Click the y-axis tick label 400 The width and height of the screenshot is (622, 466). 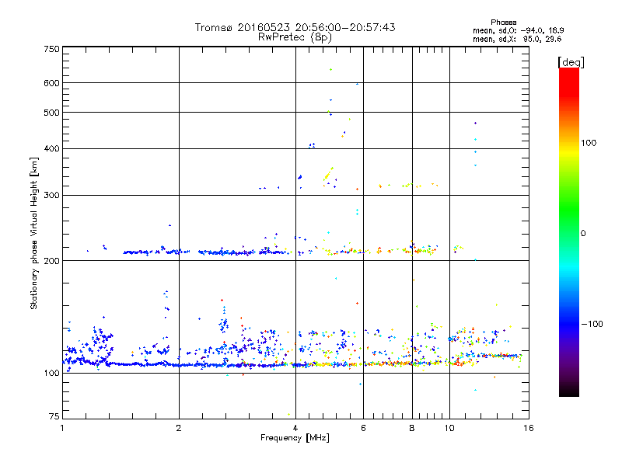click(x=51, y=149)
